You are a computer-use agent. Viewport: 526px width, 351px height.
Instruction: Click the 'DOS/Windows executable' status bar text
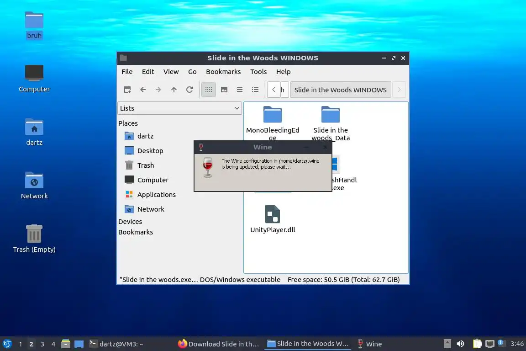tap(240, 279)
